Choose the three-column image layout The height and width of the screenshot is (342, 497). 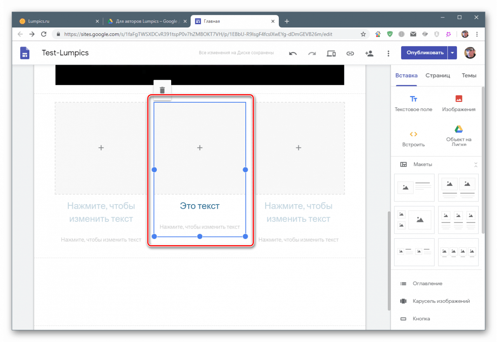click(458, 220)
